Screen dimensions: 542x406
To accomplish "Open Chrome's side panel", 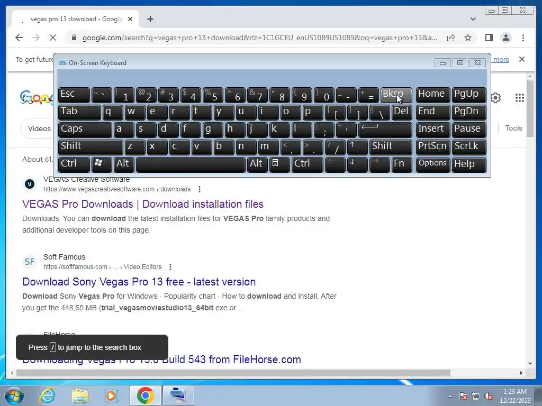I will click(x=489, y=38).
